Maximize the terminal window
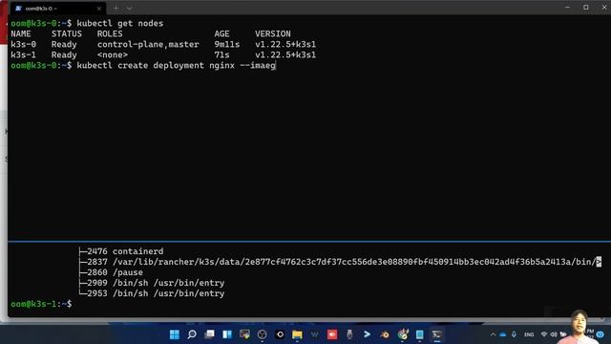611x344 pixels. [x=585, y=8]
